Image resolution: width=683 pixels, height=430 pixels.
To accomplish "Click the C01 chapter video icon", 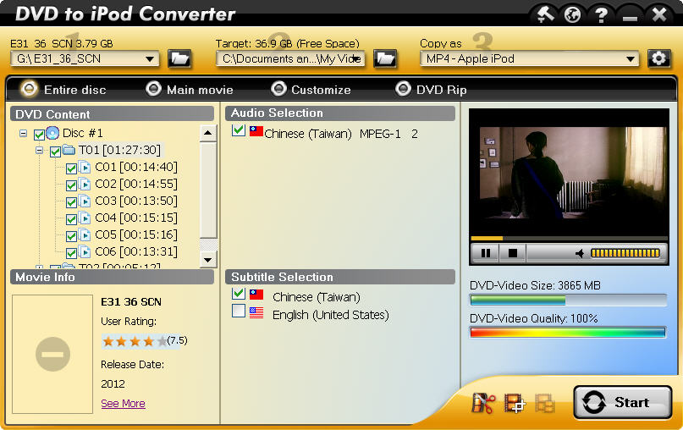I will click(x=85, y=168).
